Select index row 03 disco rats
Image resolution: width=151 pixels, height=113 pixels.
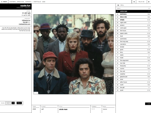pos(133,17)
